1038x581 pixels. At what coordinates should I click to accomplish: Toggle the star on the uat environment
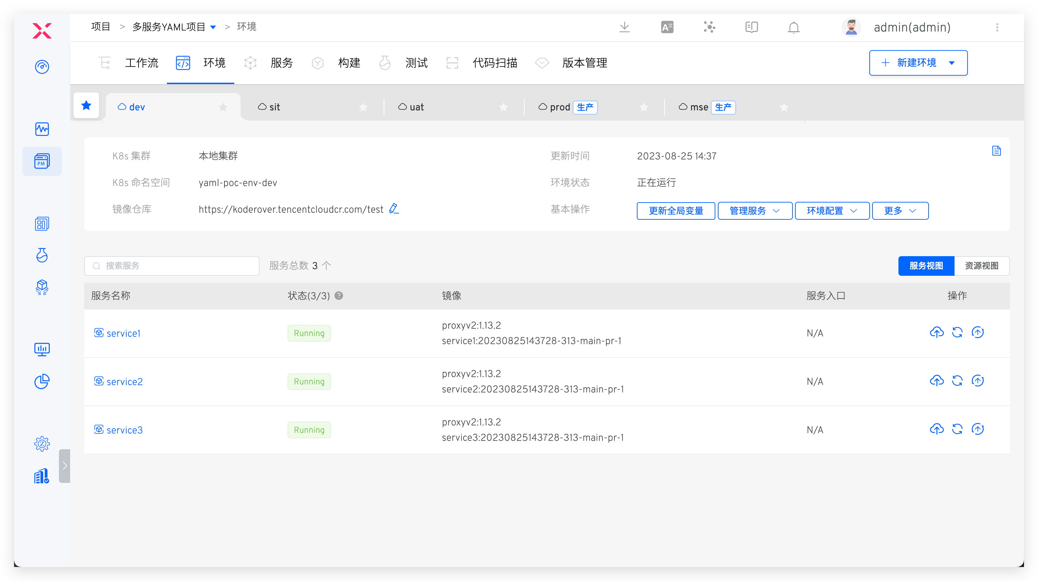tap(503, 107)
